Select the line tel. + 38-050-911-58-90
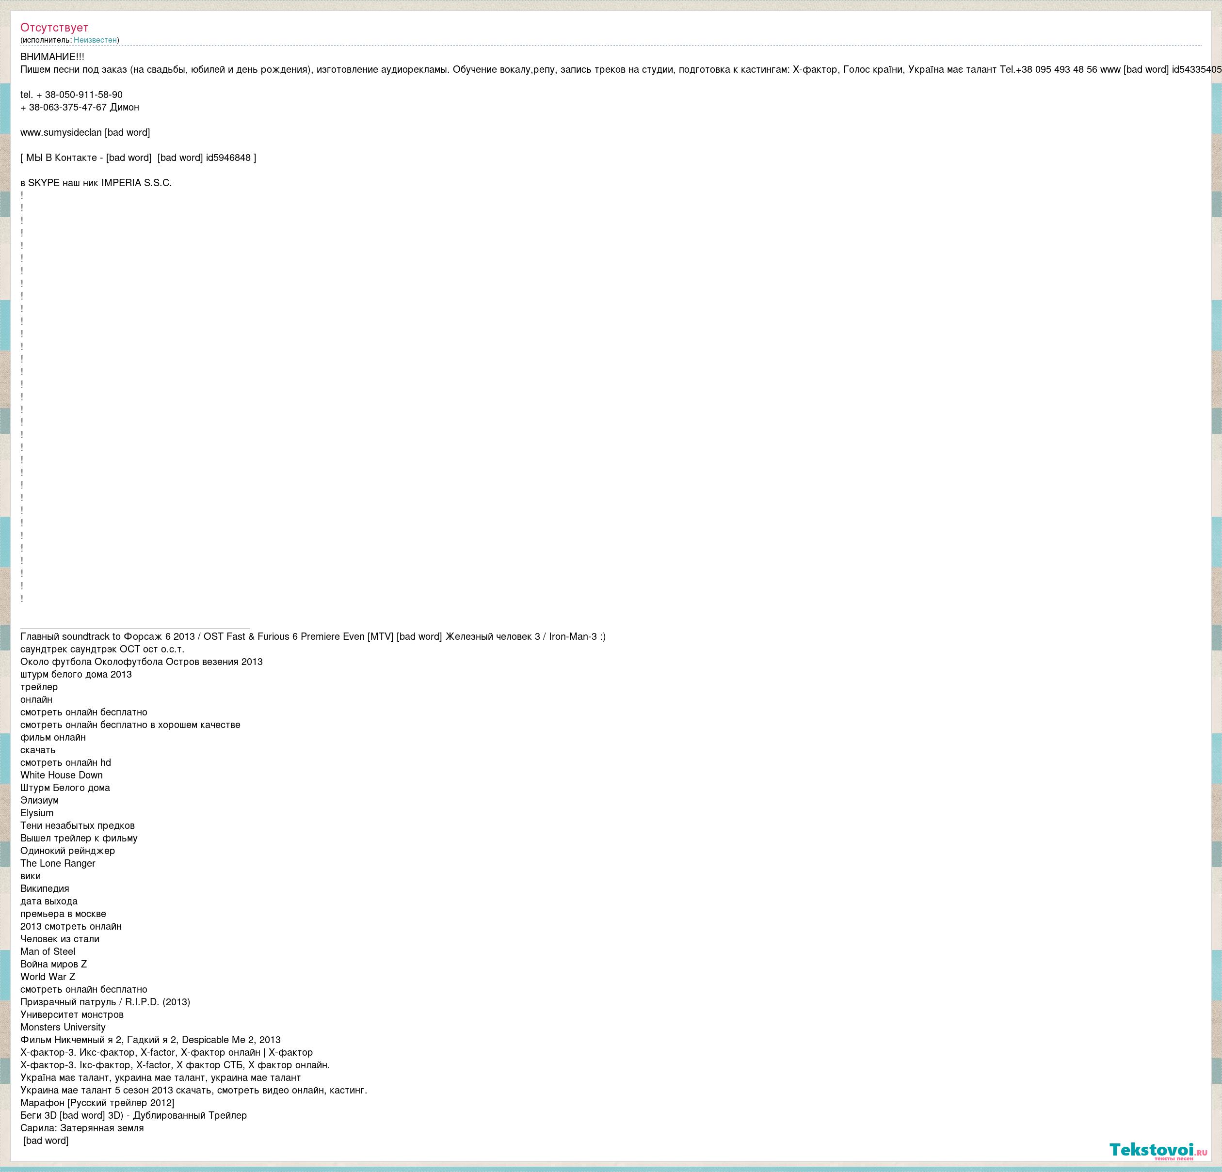 coord(71,95)
